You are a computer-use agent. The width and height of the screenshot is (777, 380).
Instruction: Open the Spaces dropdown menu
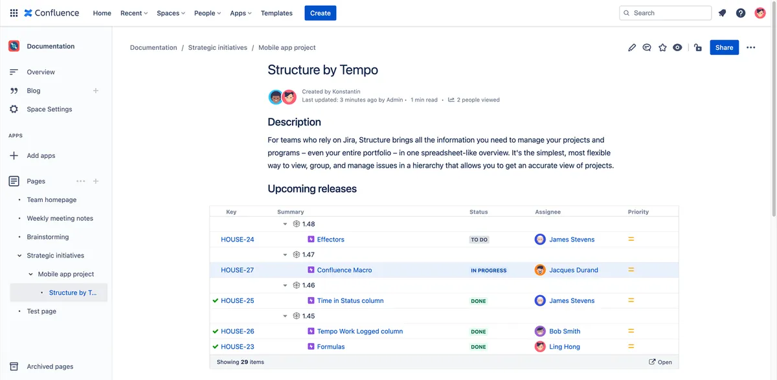click(x=171, y=13)
